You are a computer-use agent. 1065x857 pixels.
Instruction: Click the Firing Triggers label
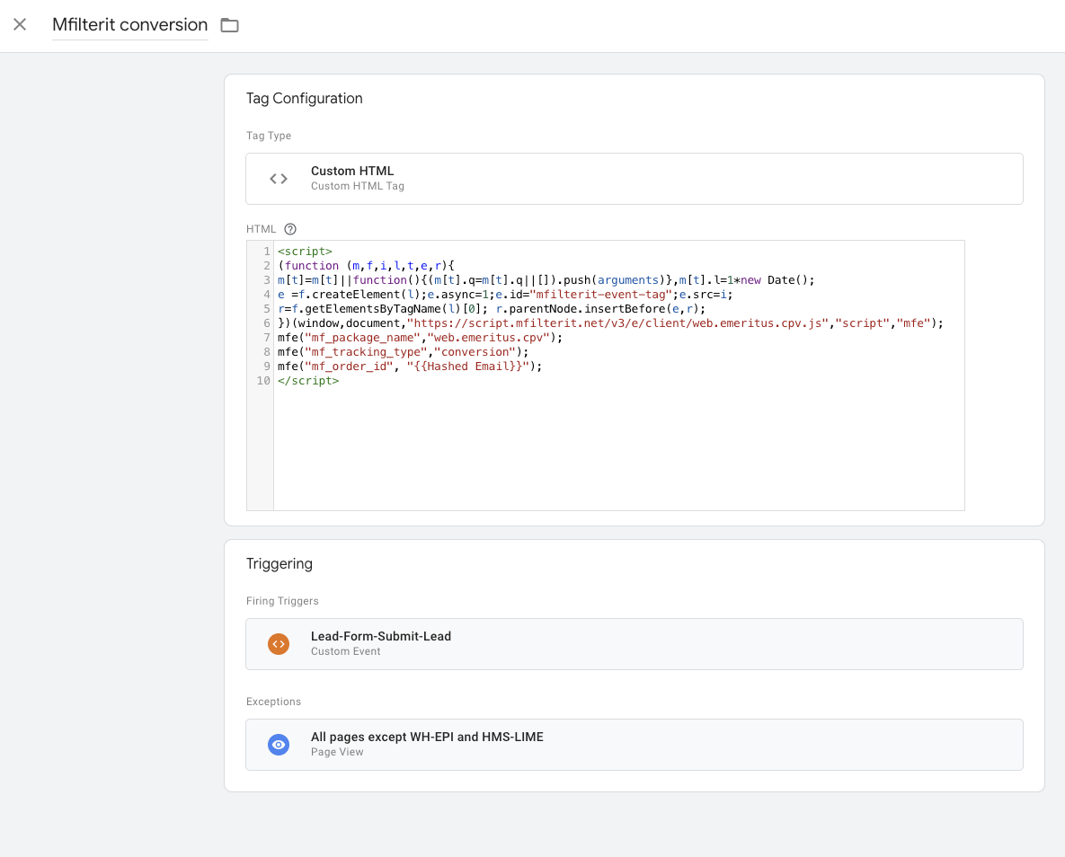[x=282, y=601]
